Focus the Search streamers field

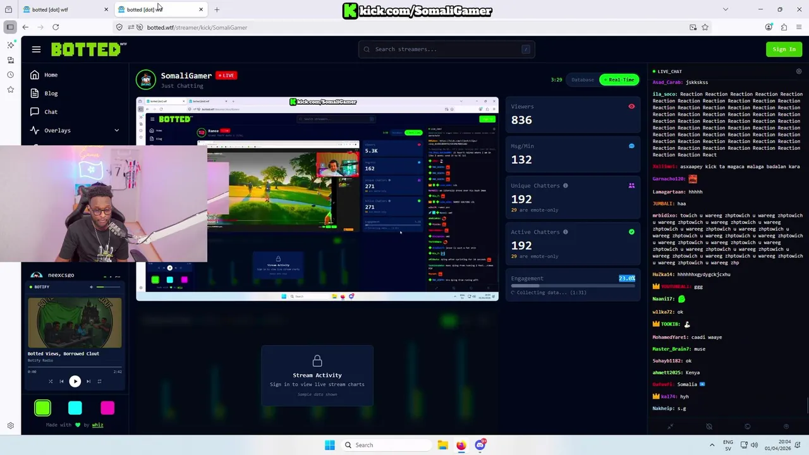tap(446, 49)
